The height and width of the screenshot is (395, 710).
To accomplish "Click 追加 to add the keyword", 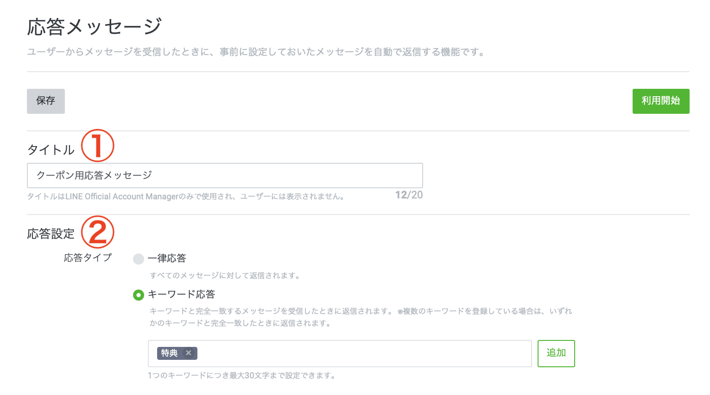I will [x=556, y=353].
